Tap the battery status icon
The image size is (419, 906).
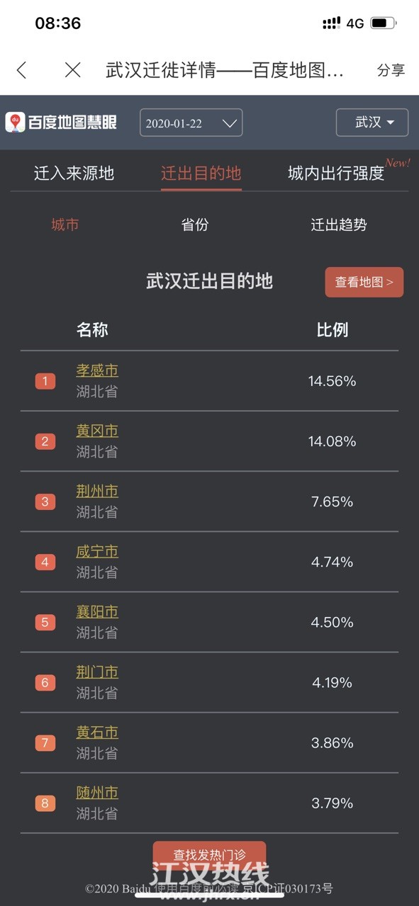point(384,23)
